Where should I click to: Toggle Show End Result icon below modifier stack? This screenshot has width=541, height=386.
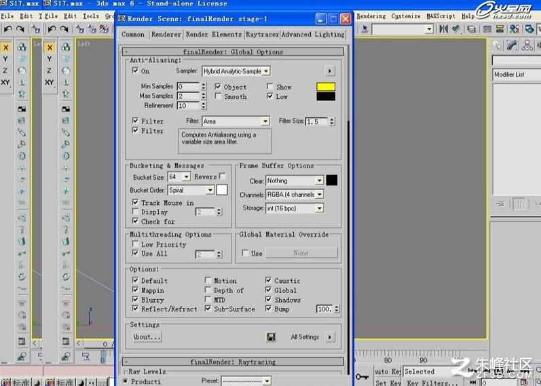pos(519,204)
